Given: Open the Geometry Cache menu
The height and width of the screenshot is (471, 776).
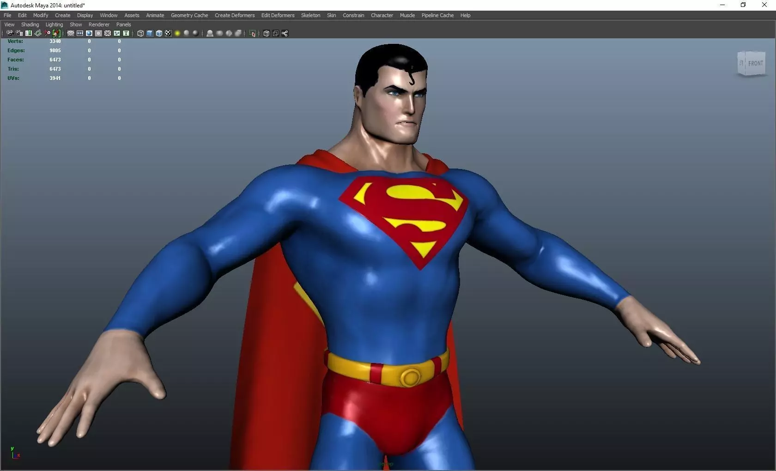Looking at the screenshot, I should (x=189, y=15).
